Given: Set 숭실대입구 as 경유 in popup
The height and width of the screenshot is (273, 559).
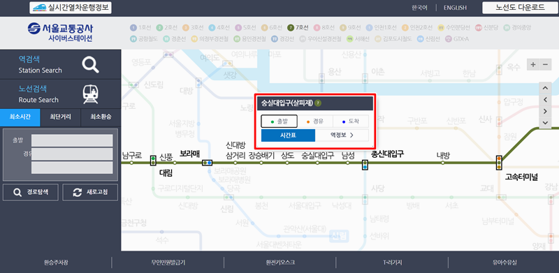Looking at the screenshot, I should click(315, 121).
